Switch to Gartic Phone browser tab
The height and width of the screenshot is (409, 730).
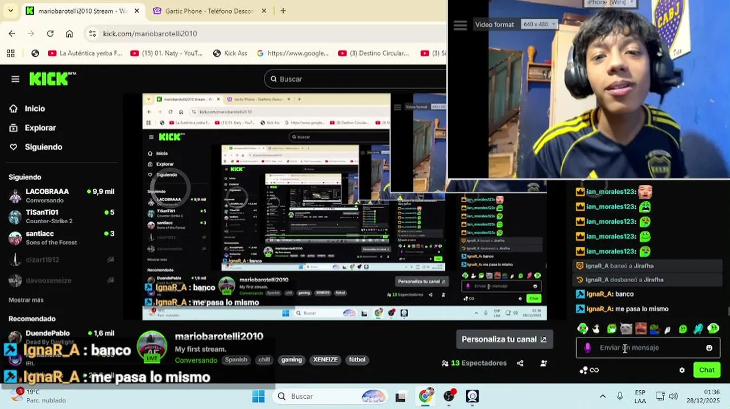210,11
